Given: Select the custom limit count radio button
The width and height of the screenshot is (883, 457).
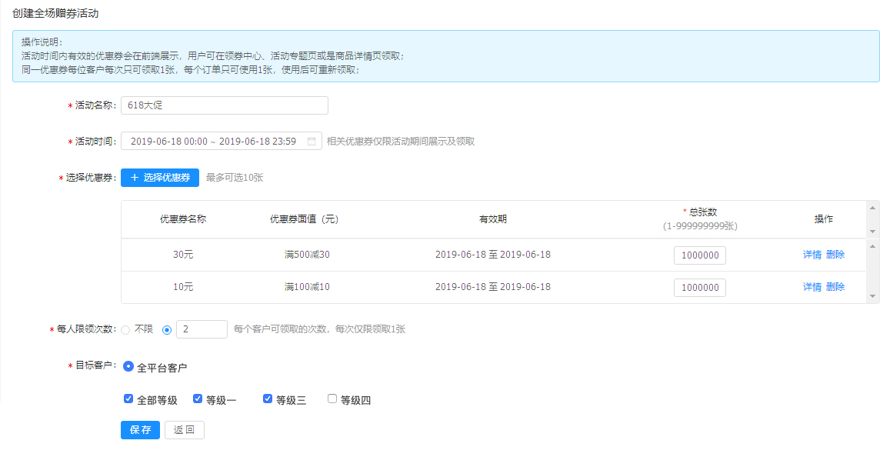Looking at the screenshot, I should tap(167, 329).
